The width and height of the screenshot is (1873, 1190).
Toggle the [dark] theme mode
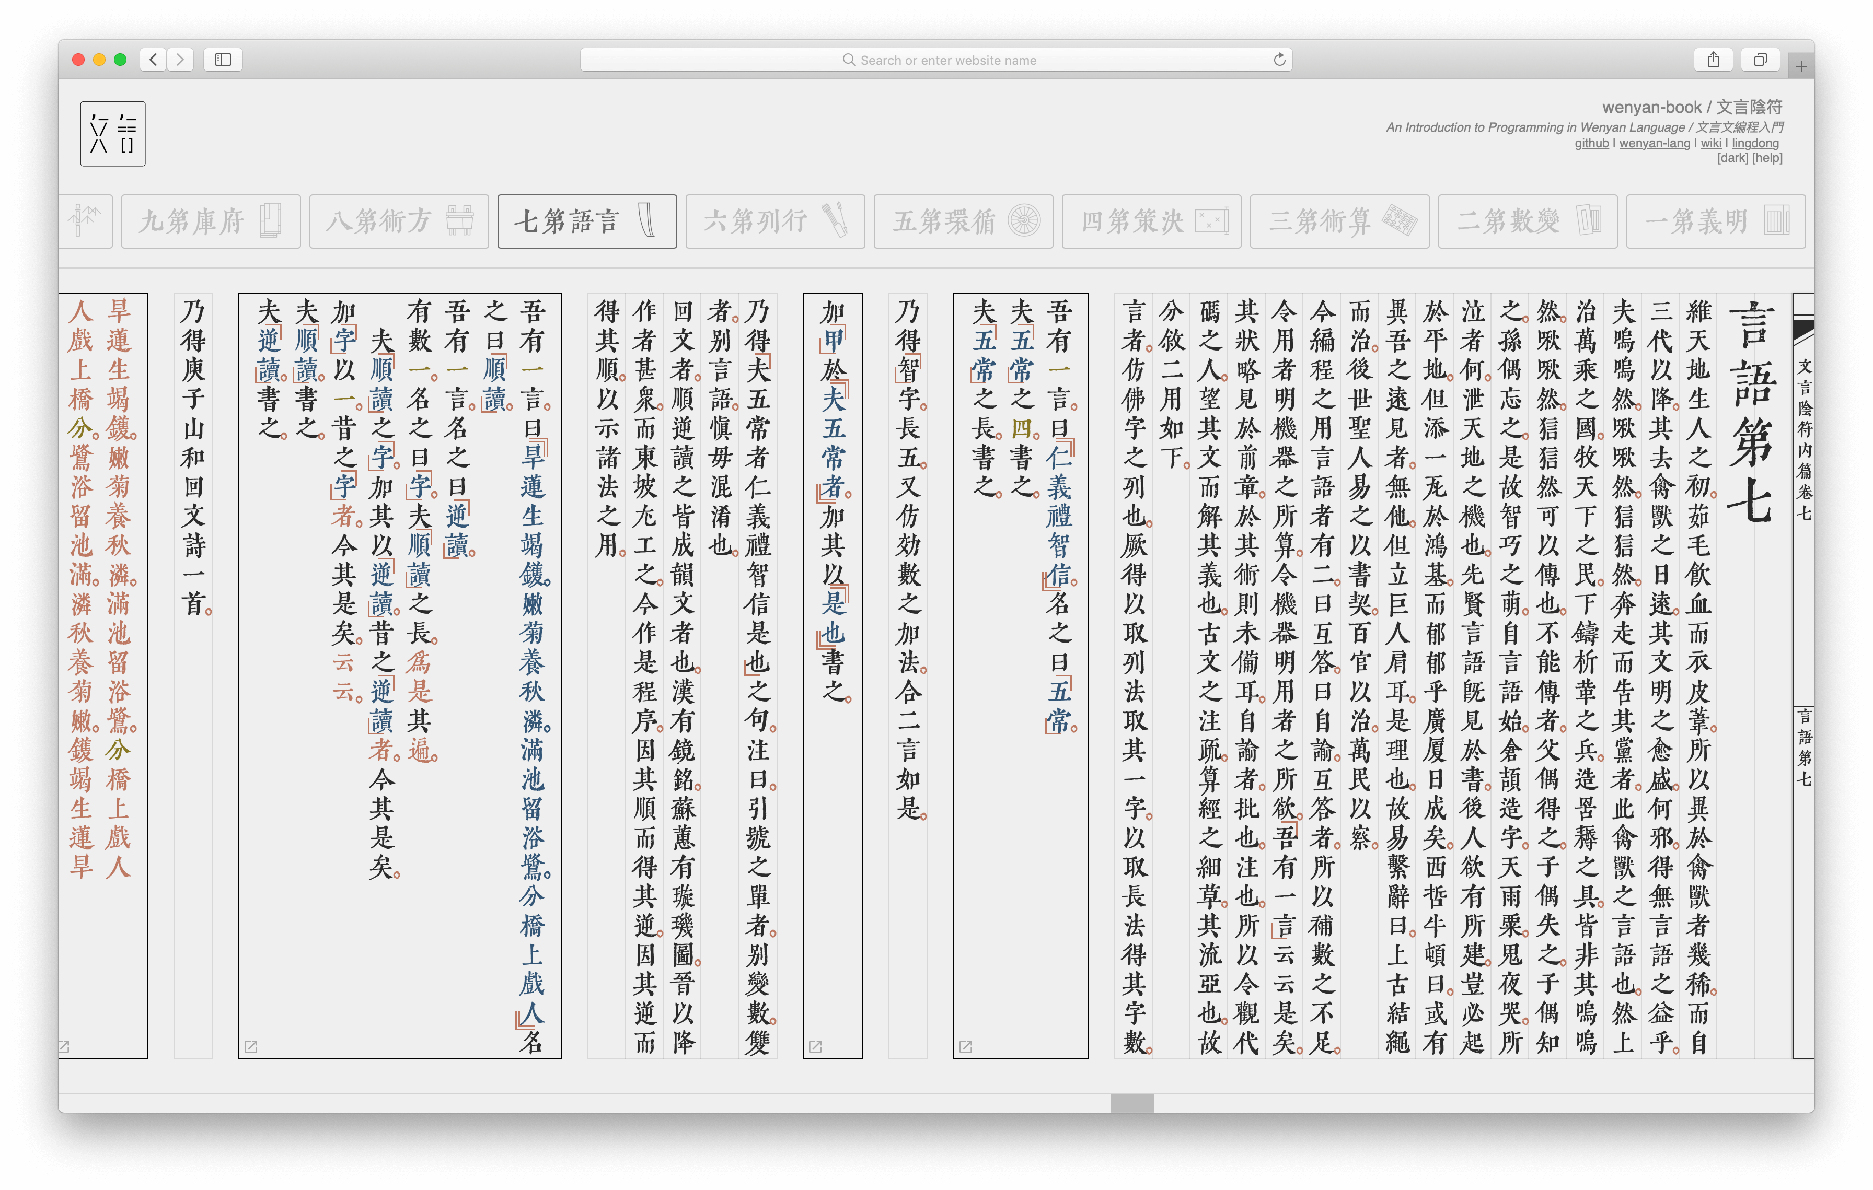[x=1732, y=158]
